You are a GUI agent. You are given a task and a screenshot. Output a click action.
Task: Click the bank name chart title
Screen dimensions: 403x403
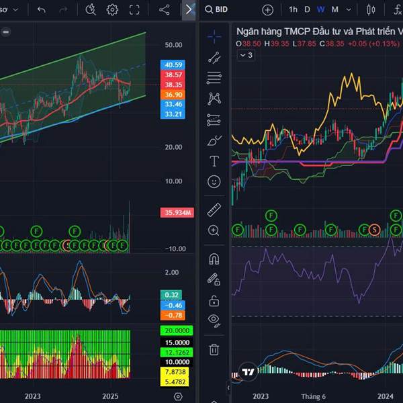click(320, 32)
